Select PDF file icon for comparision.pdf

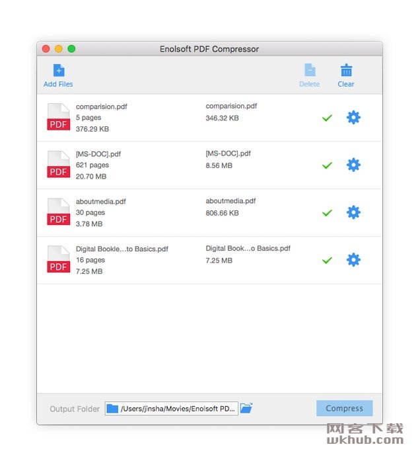click(59, 117)
